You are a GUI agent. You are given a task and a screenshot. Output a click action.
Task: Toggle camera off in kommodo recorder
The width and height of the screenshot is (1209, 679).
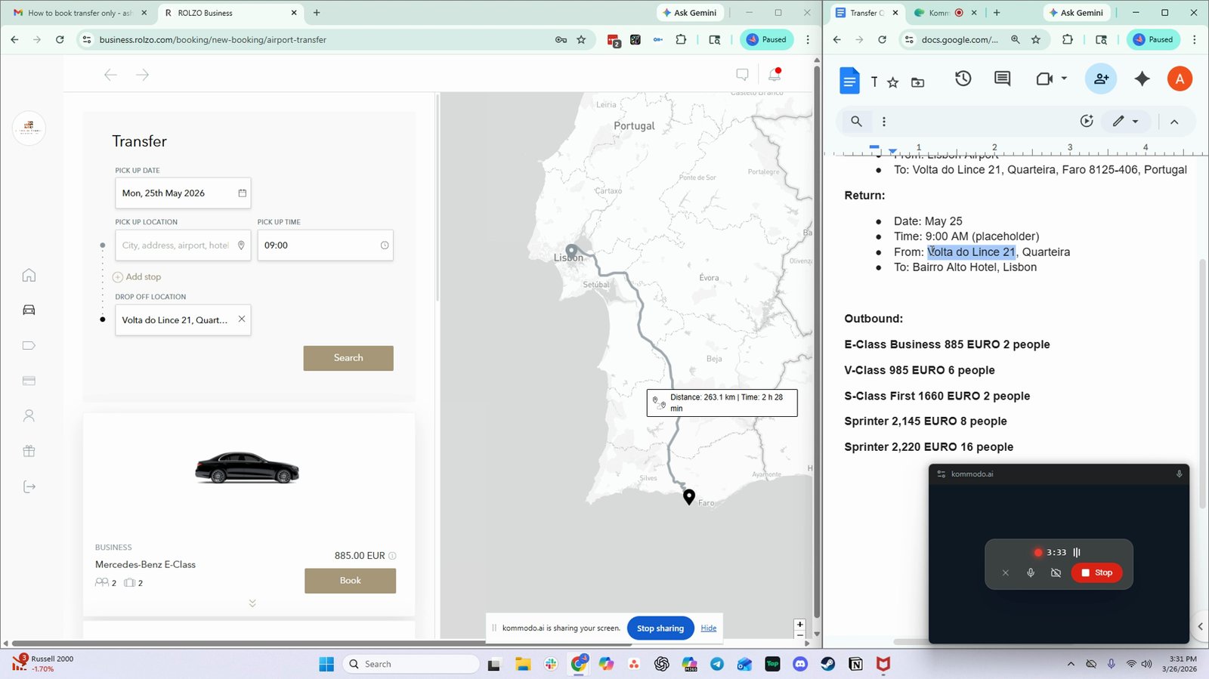coord(1056,573)
